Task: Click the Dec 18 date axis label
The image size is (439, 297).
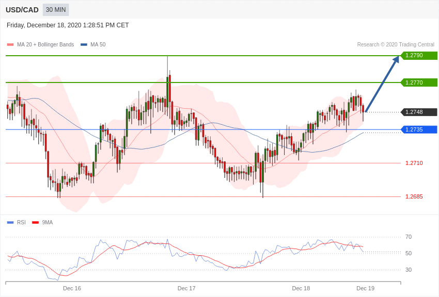Action: [301, 288]
